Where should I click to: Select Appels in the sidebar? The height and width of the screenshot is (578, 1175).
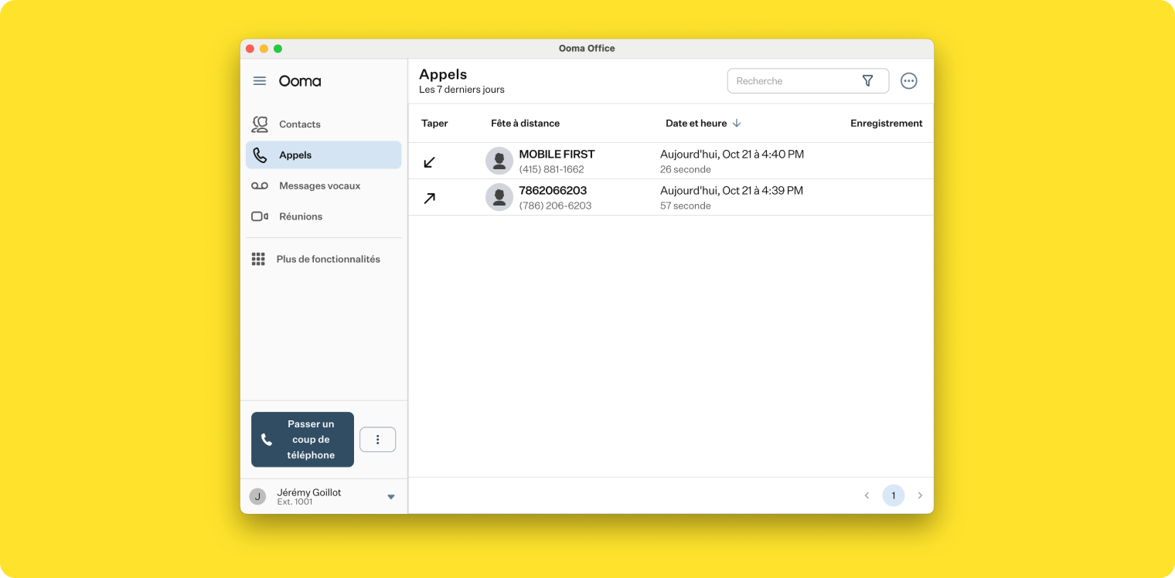click(324, 155)
